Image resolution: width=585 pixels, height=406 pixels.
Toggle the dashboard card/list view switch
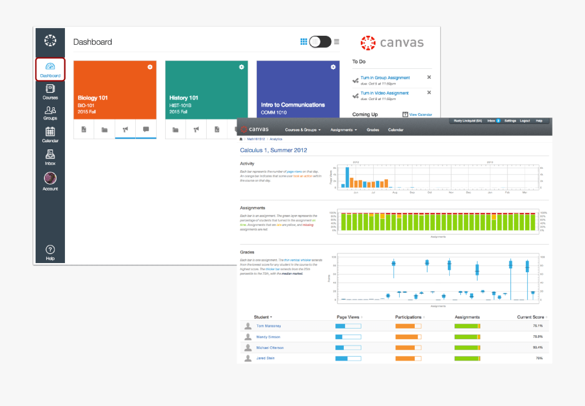click(x=320, y=42)
